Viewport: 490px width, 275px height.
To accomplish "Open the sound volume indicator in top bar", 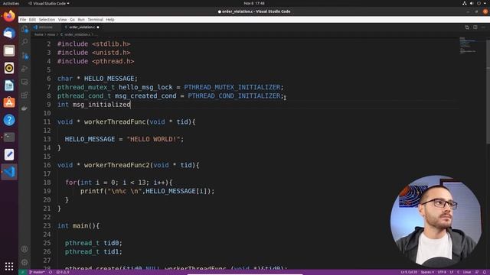I will [x=472, y=3].
